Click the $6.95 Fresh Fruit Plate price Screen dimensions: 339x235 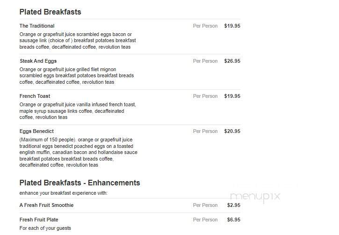pos(234,220)
